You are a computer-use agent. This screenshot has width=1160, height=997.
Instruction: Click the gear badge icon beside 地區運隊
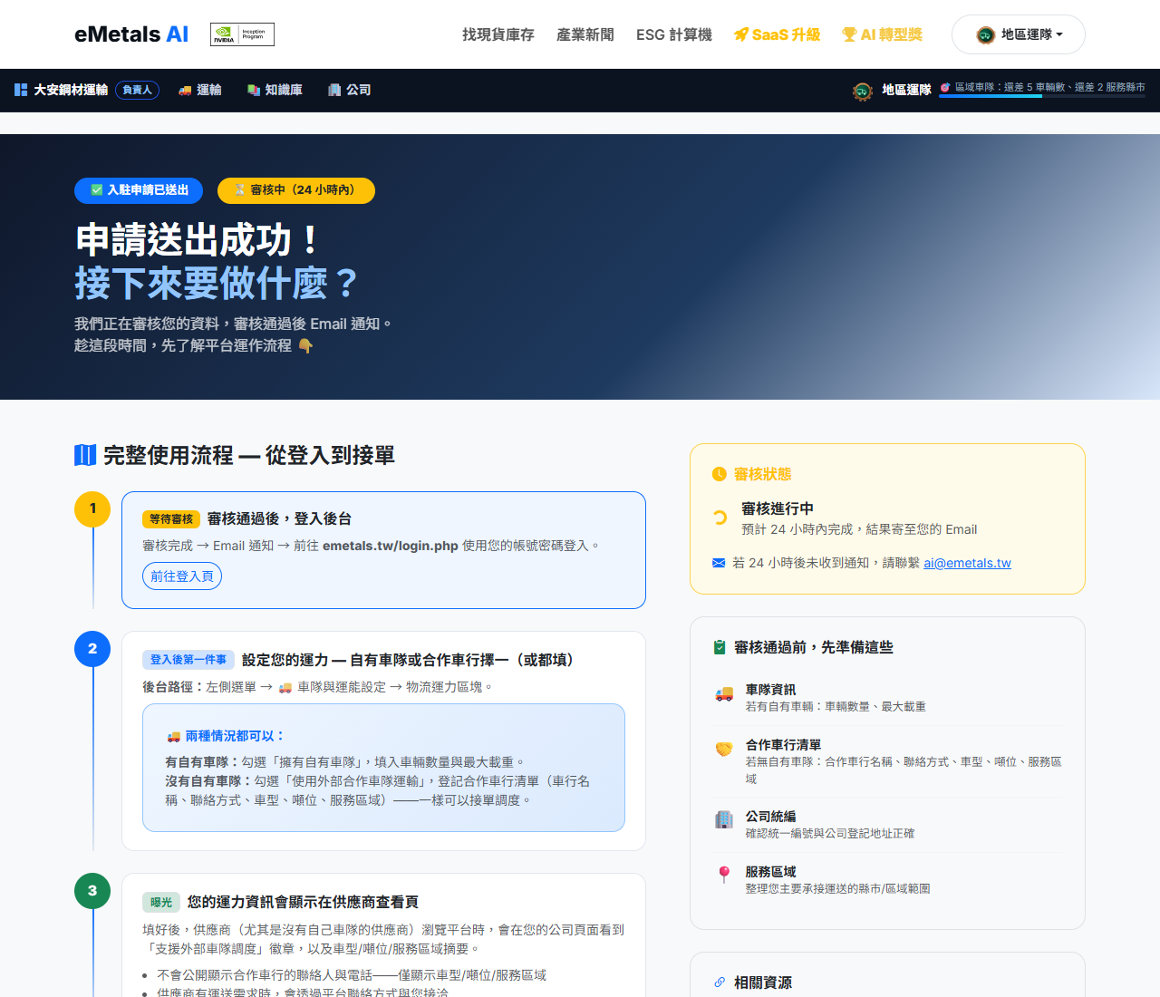863,91
